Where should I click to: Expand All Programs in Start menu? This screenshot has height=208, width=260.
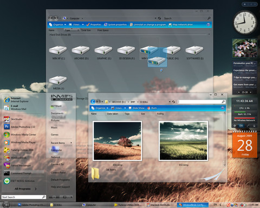tap(25, 188)
